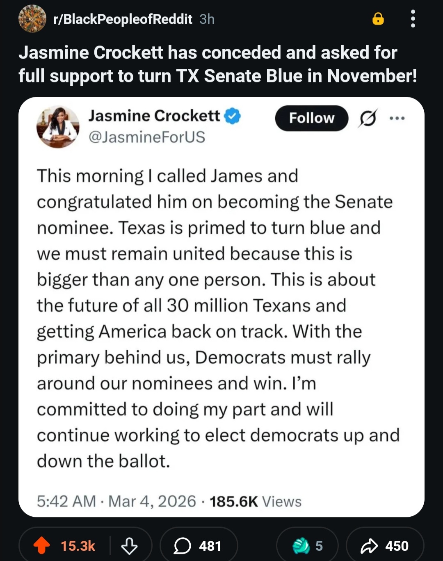Screen dimensions: 443x561
Task: Tap the 15.3k vote count
Action: [78, 546]
